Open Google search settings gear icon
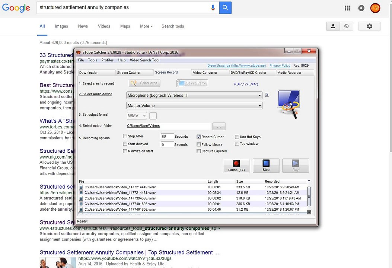392x268 pixels. click(x=369, y=26)
